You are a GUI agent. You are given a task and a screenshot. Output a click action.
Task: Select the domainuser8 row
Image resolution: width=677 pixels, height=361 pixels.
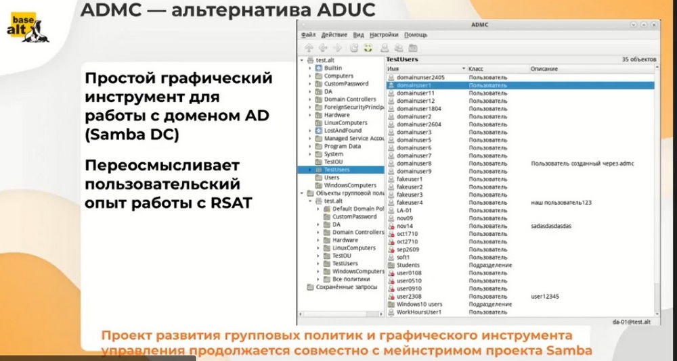click(x=520, y=164)
